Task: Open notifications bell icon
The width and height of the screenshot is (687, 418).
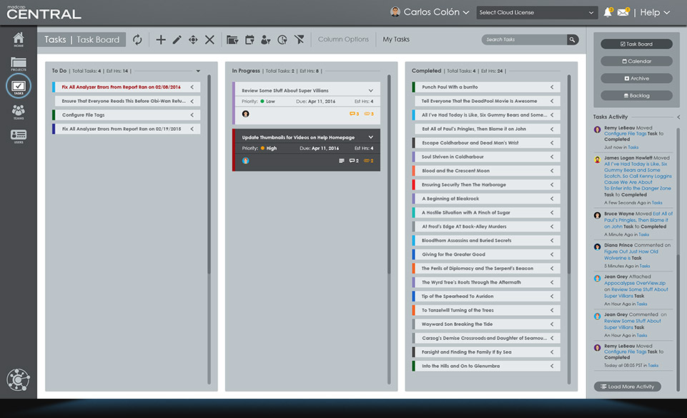Action: [608, 12]
